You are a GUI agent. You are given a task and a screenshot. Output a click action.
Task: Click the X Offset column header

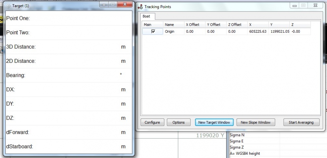pos(195,25)
